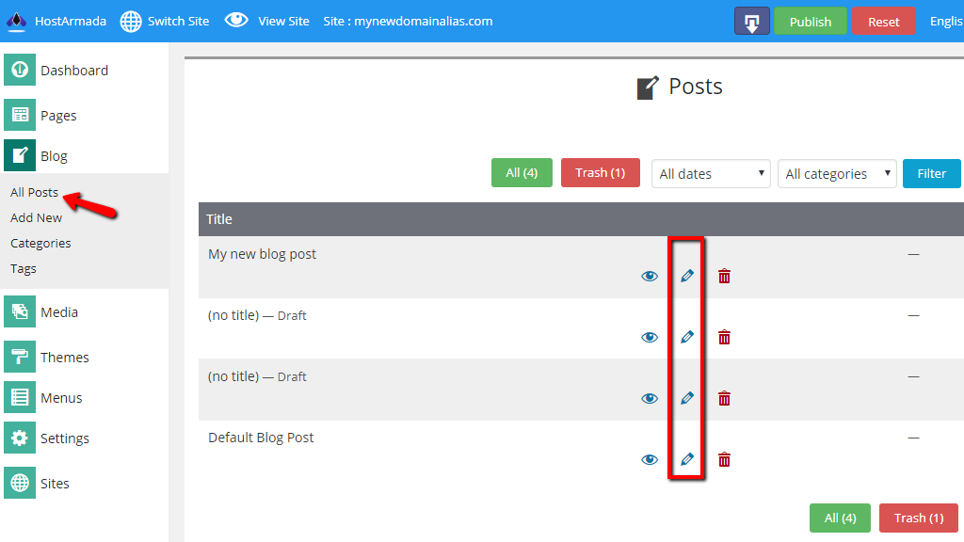Click the Settings gear icon
Image resolution: width=964 pixels, height=542 pixels.
click(20, 438)
